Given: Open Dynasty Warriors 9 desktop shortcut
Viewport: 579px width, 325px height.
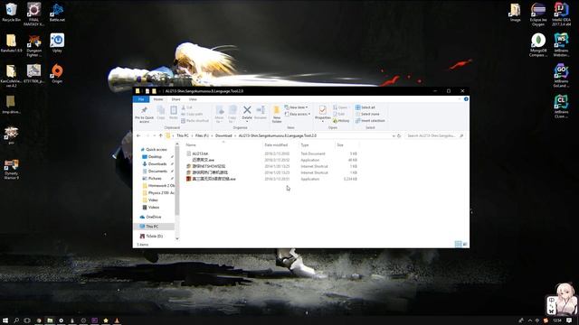Looking at the screenshot, I should pyautogui.click(x=11, y=169).
